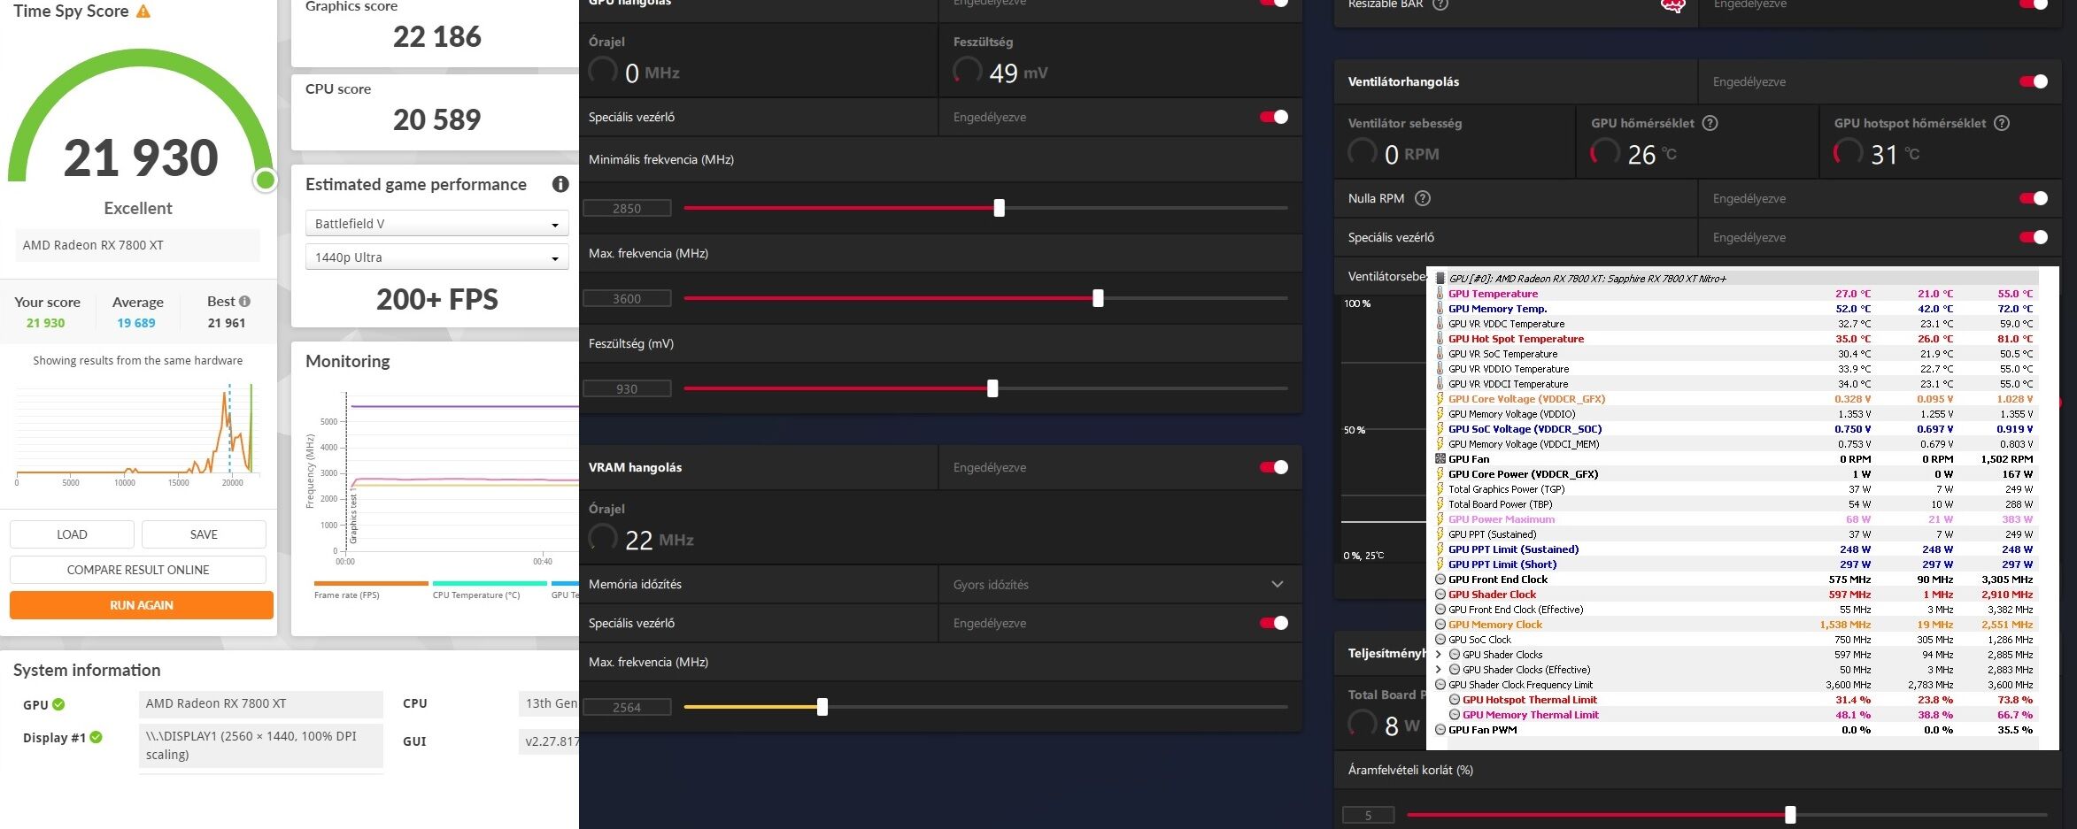Screen dimensions: 2077x829
Task: Click the icon of GPU Fan PWM row
Action: [x=1440, y=730]
